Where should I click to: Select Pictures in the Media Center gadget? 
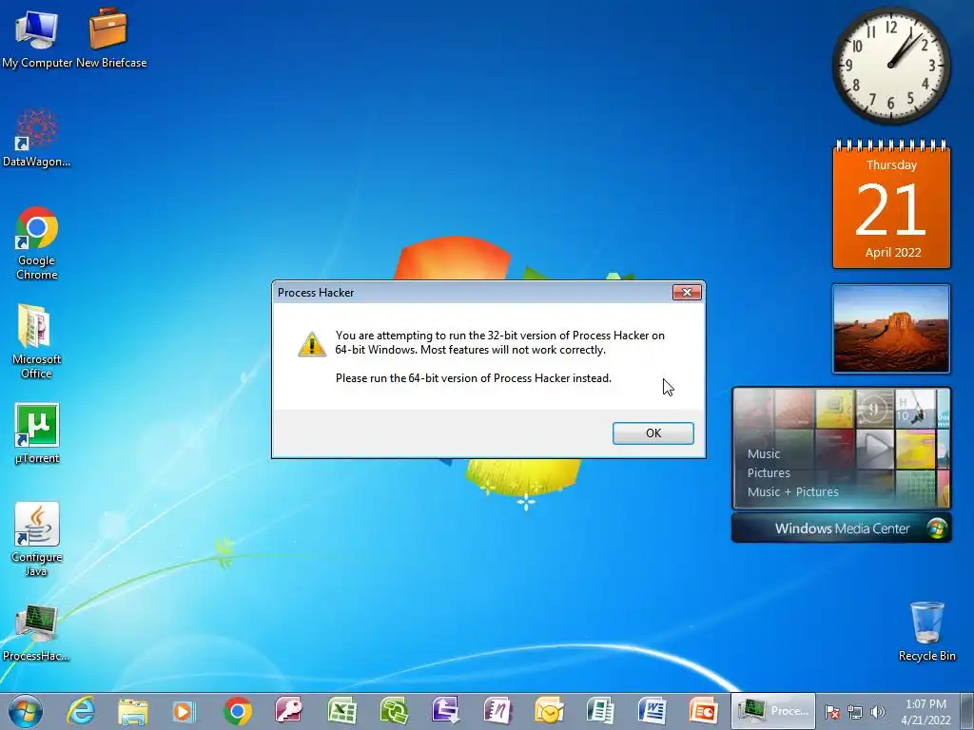(x=769, y=473)
